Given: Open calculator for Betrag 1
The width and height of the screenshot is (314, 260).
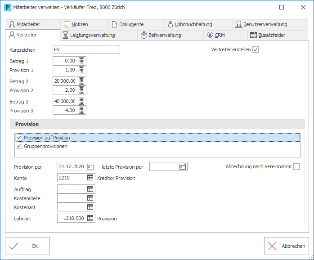Looking at the screenshot, I should pos(81,61).
